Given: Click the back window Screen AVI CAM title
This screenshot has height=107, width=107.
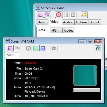Looking at the screenshot, I should [53, 8].
